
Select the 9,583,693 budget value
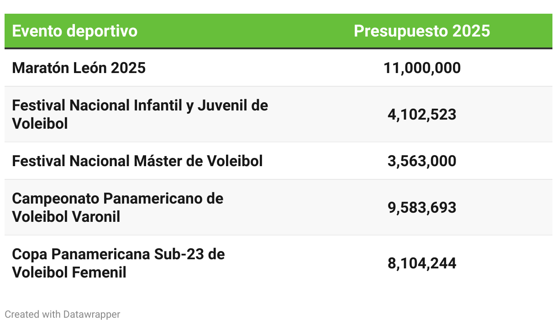tap(421, 208)
